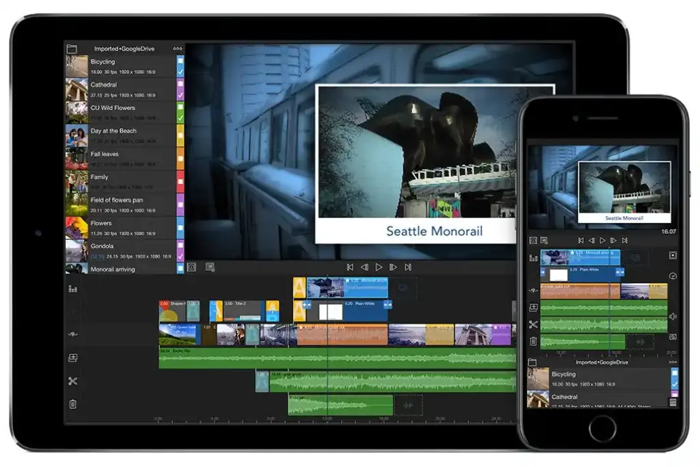Toggle Field of flowers pan purple tag
This screenshot has height=467, width=700.
180,204
